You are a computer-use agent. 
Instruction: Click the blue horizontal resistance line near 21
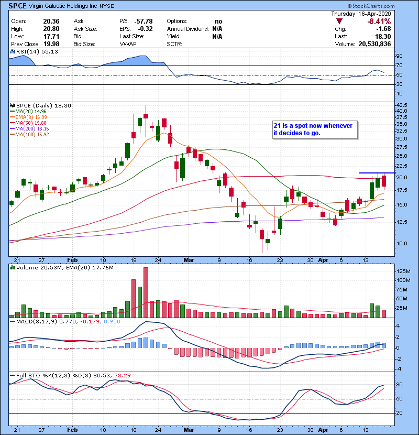[x=377, y=173]
